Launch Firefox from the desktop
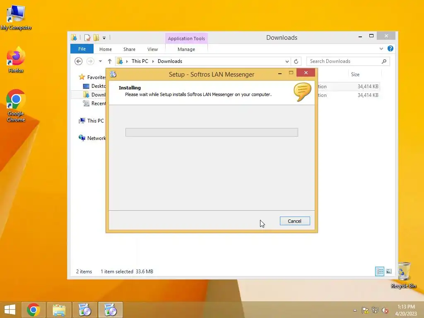This screenshot has height=318, width=424. click(x=16, y=60)
